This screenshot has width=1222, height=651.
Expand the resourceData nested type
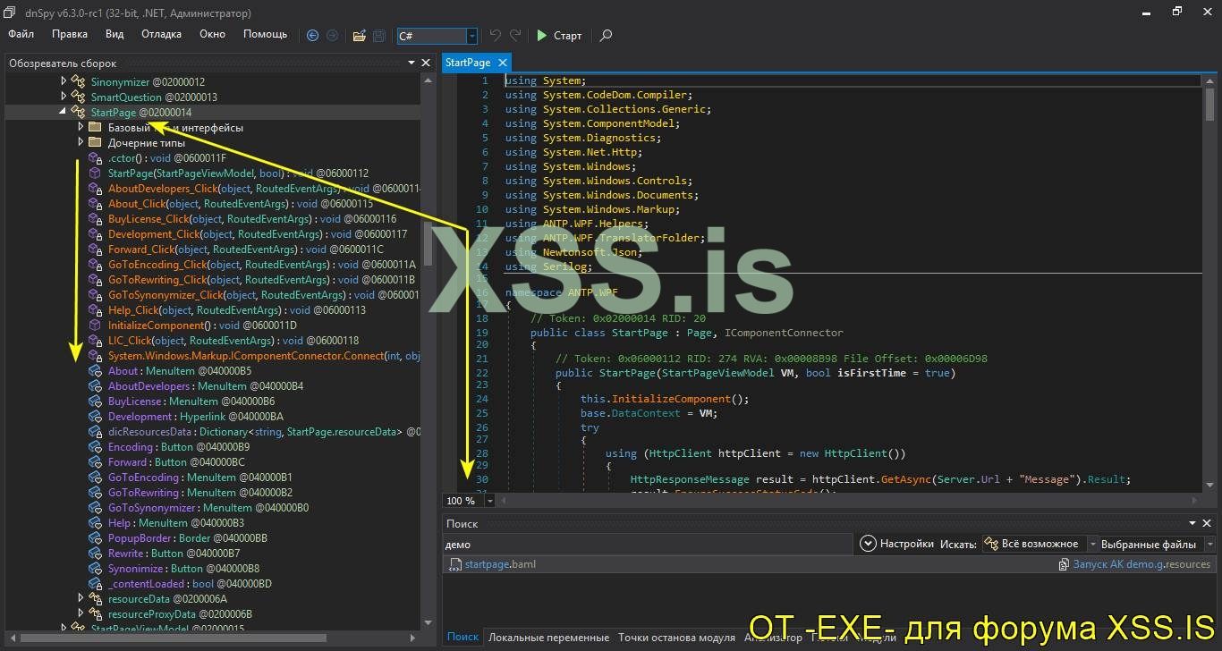tap(81, 598)
